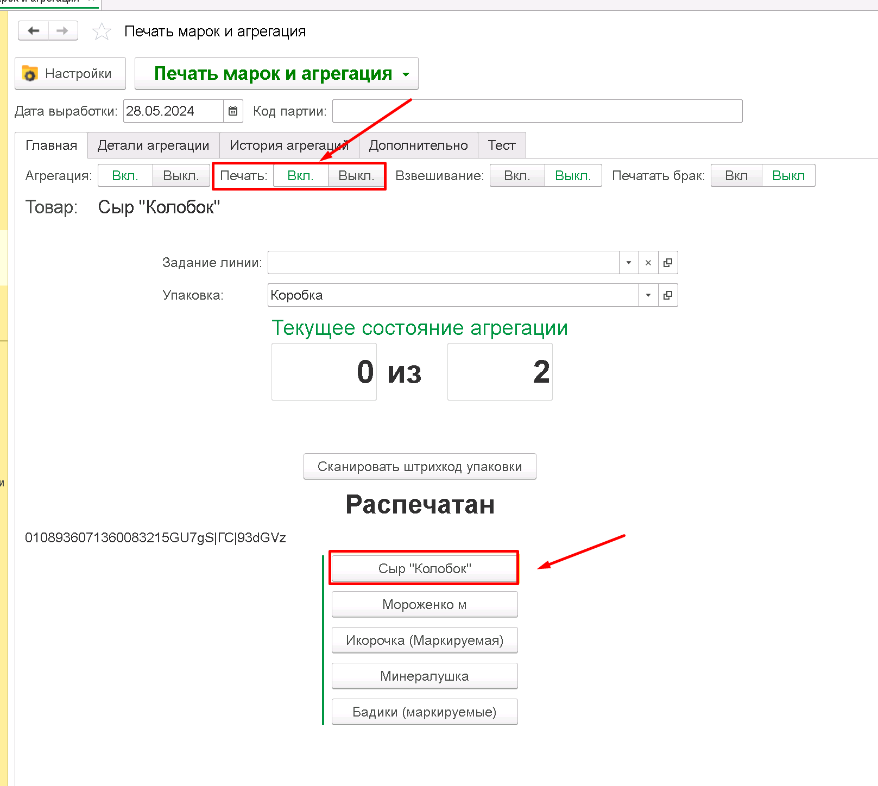
Task: Switch to Главная tab
Action: tap(52, 145)
